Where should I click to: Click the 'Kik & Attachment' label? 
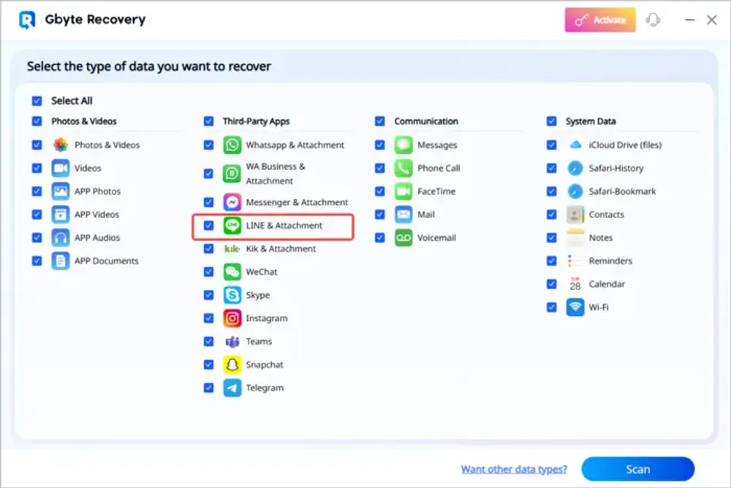(281, 249)
